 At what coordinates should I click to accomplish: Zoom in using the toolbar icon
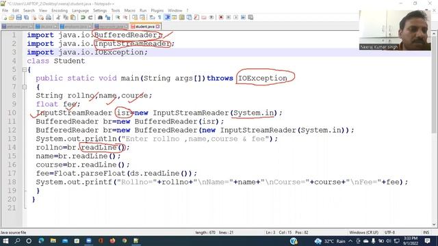tap(118, 17)
